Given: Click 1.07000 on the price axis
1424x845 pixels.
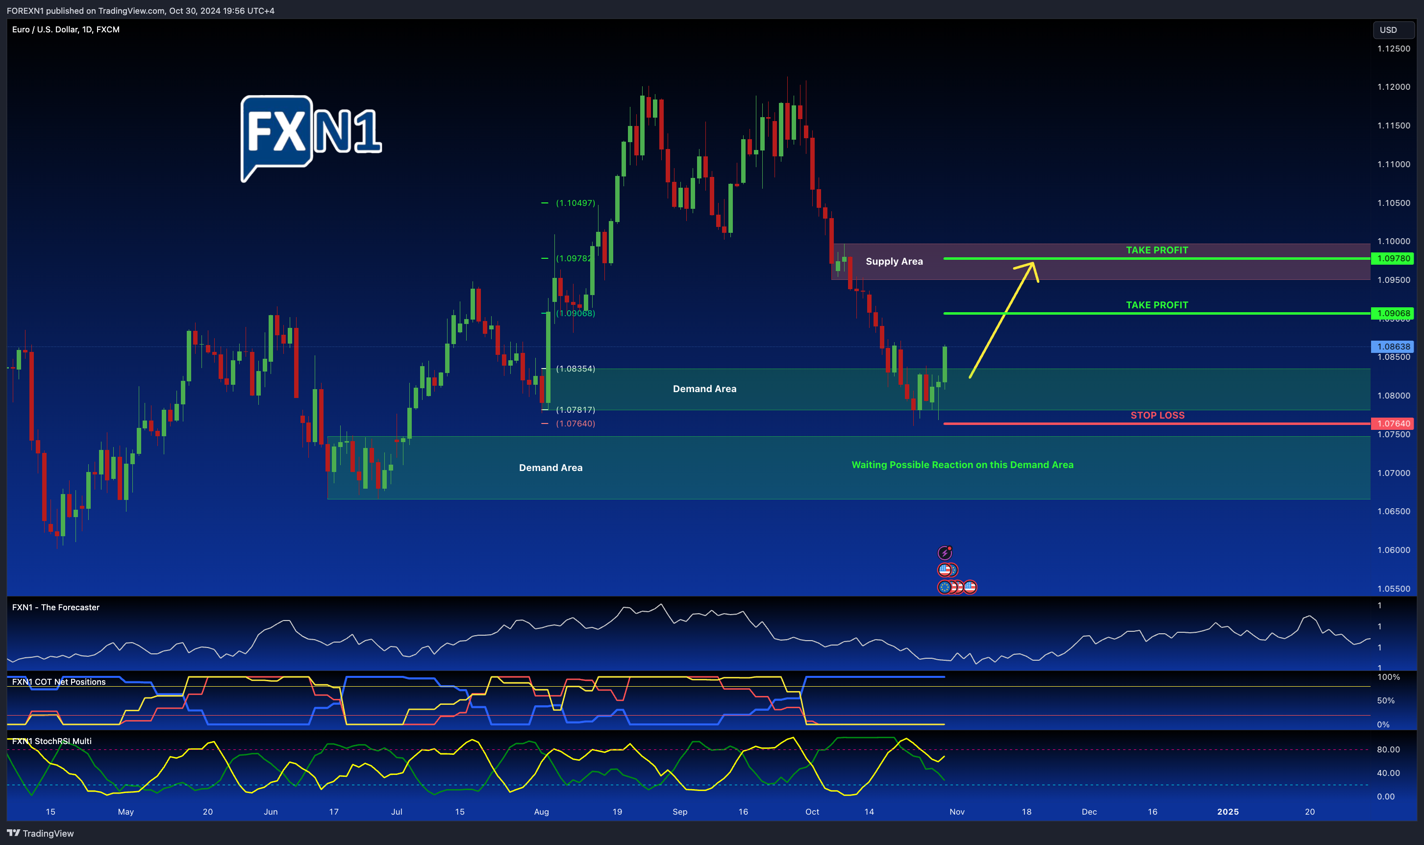Looking at the screenshot, I should point(1394,472).
